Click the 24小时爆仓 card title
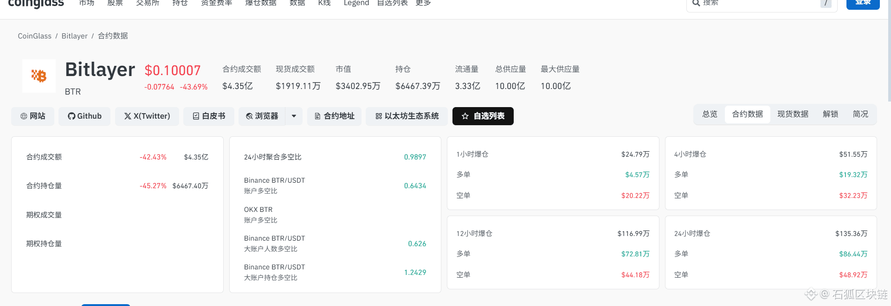Screen dimensions: 891x306 coord(692,234)
